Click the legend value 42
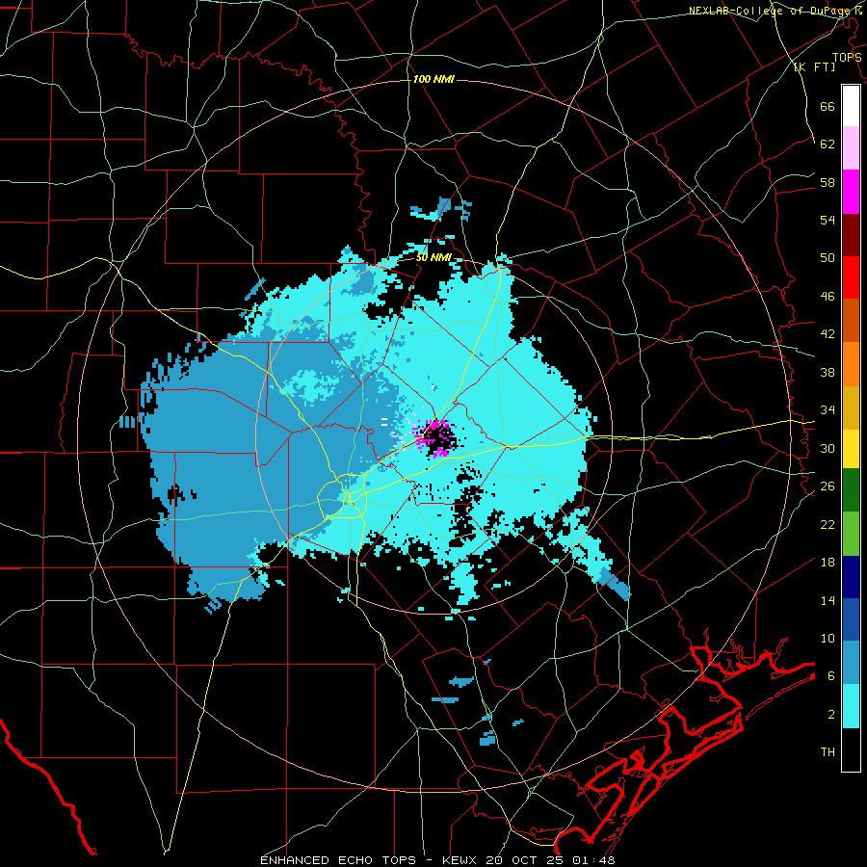The height and width of the screenshot is (867, 867). (x=828, y=334)
